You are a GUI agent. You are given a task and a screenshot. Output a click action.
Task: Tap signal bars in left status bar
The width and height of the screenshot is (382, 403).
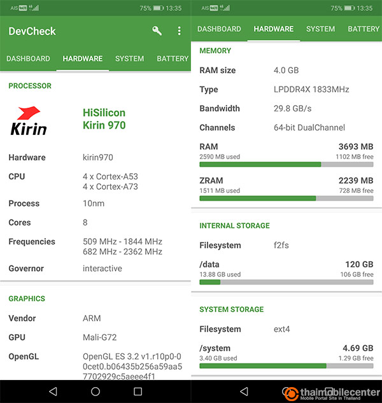34,8
